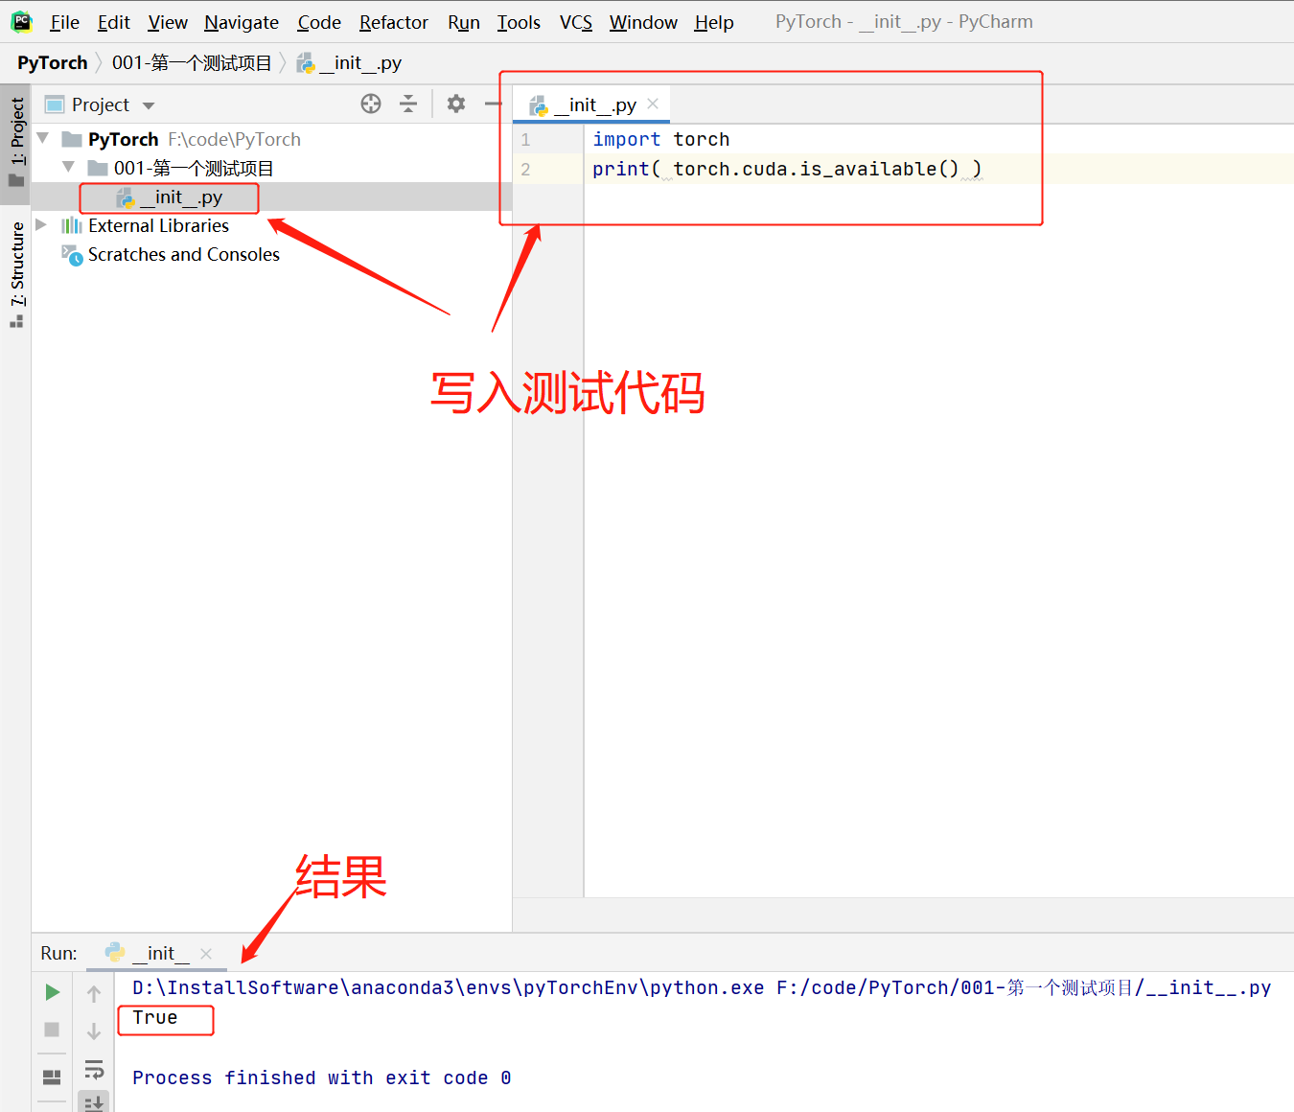Open the Help menu
Screen dimensions: 1294x1112
[x=714, y=22]
